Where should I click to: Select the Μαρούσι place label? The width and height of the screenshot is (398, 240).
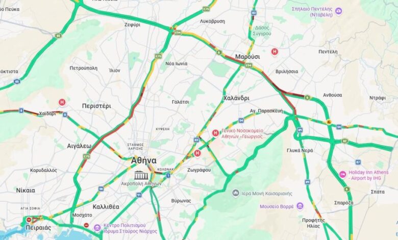click(x=247, y=57)
